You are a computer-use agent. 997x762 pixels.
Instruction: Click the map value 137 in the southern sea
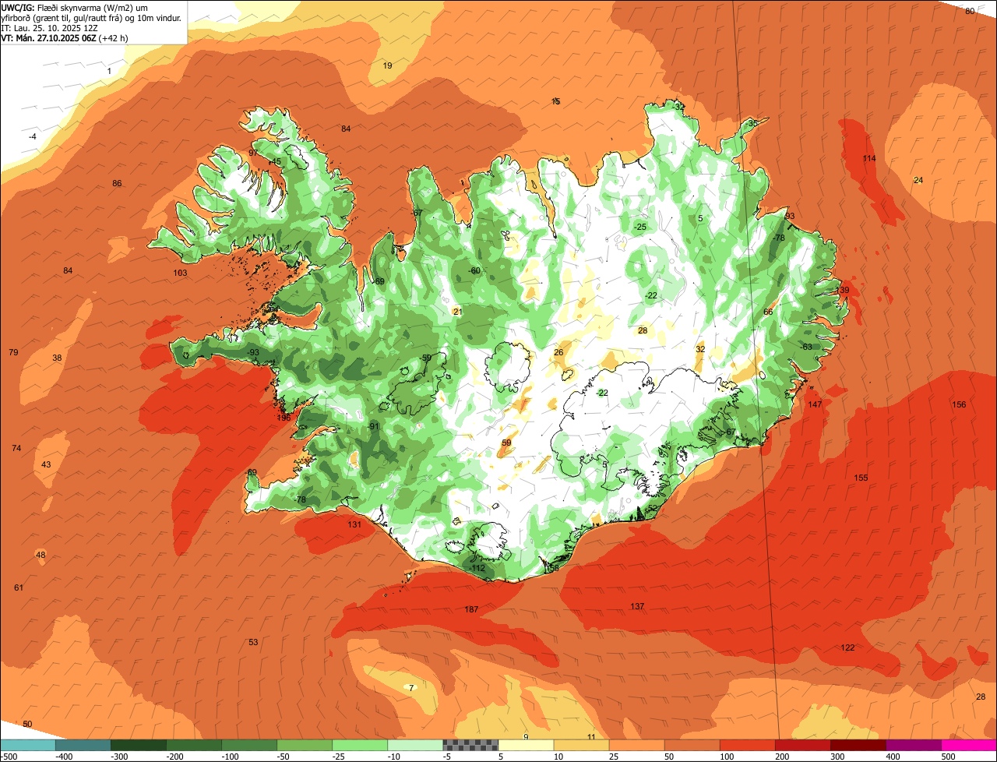click(x=637, y=606)
